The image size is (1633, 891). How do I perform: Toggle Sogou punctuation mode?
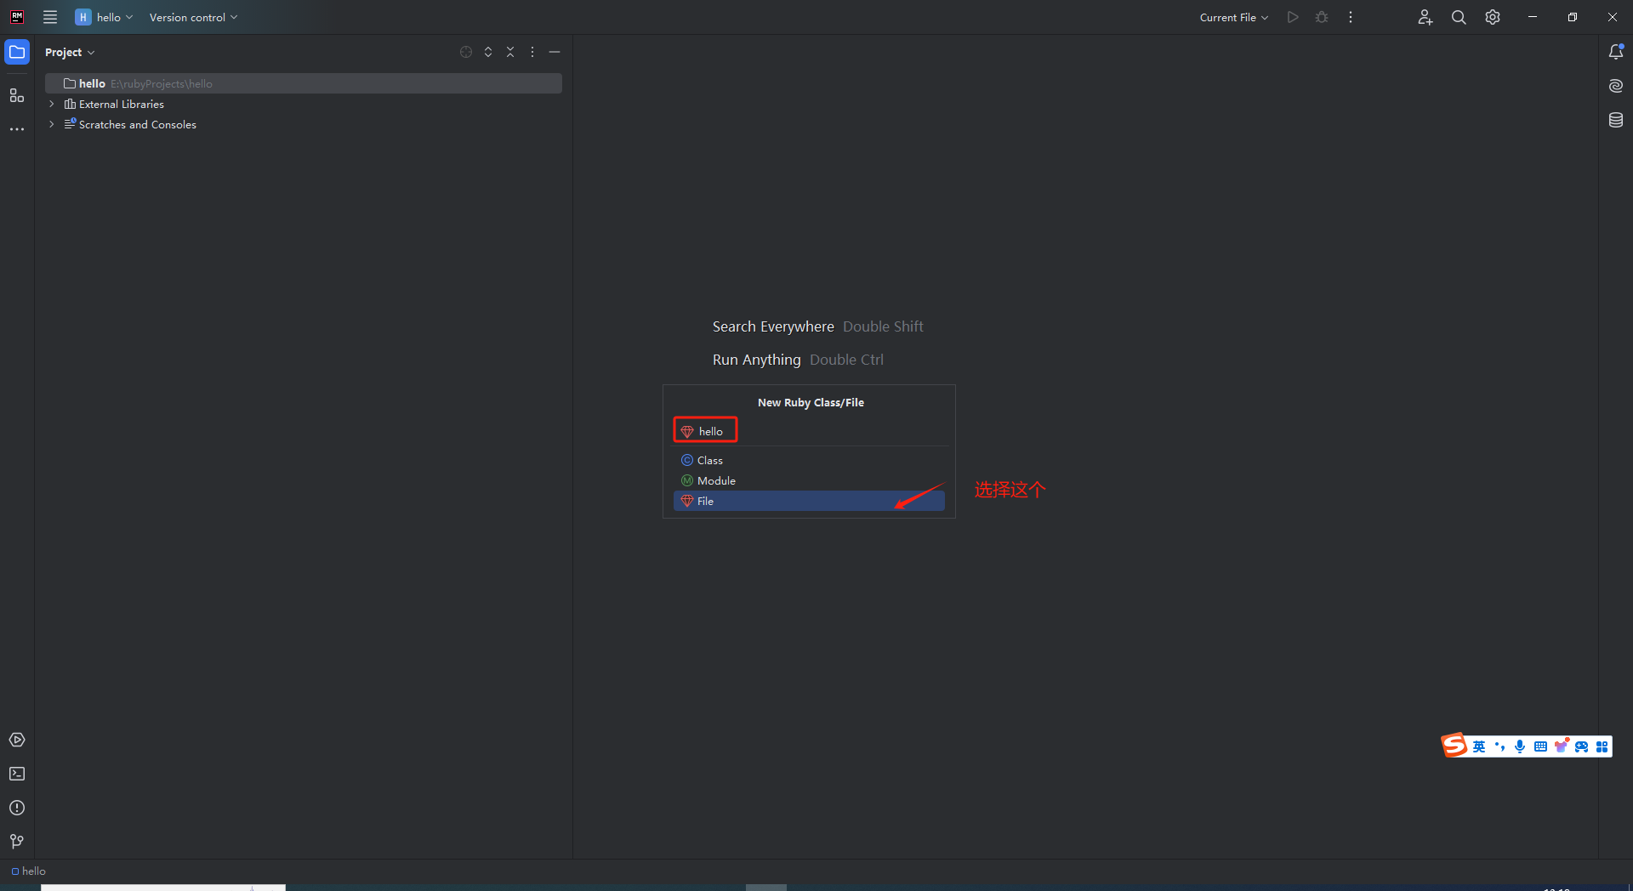tap(1499, 746)
